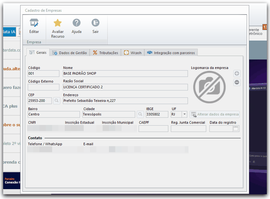270x199 pixels.
Task: Remove company logo with minus icon
Action: [237, 82]
